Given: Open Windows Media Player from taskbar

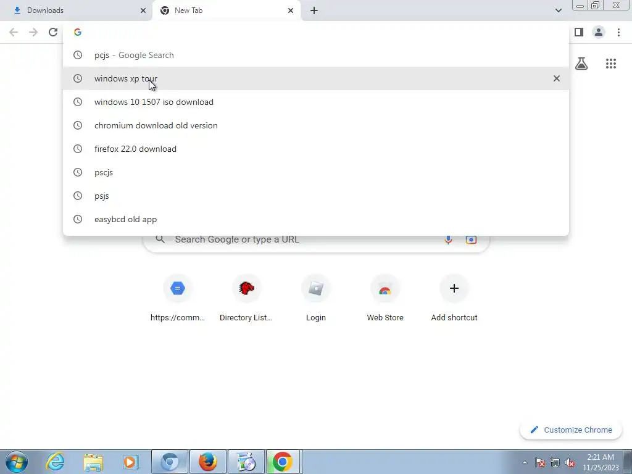Looking at the screenshot, I should (131, 462).
